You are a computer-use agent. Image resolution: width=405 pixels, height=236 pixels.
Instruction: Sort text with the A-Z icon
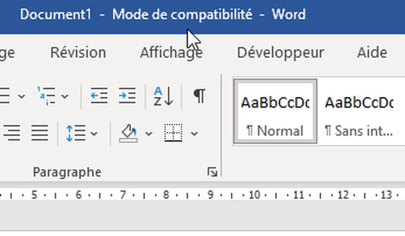[163, 96]
